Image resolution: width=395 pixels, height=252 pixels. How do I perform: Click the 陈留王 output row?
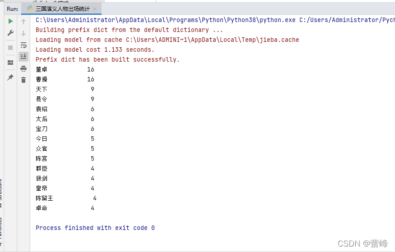[x=66, y=198]
